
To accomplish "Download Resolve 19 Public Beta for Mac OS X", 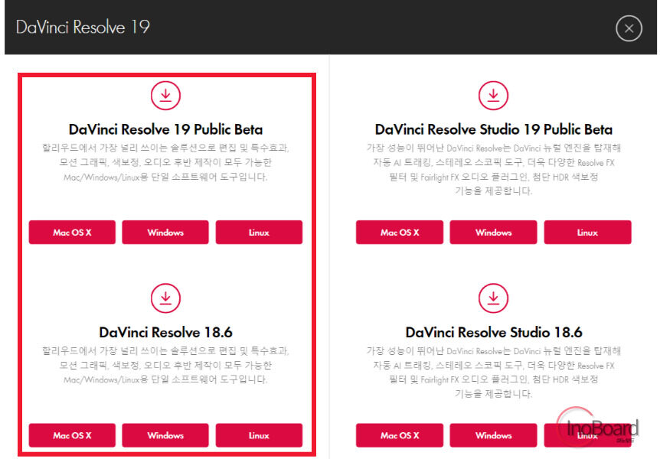I will [72, 233].
